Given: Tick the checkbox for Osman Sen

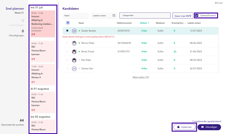Looking at the screenshot, I should pos(67,68).
